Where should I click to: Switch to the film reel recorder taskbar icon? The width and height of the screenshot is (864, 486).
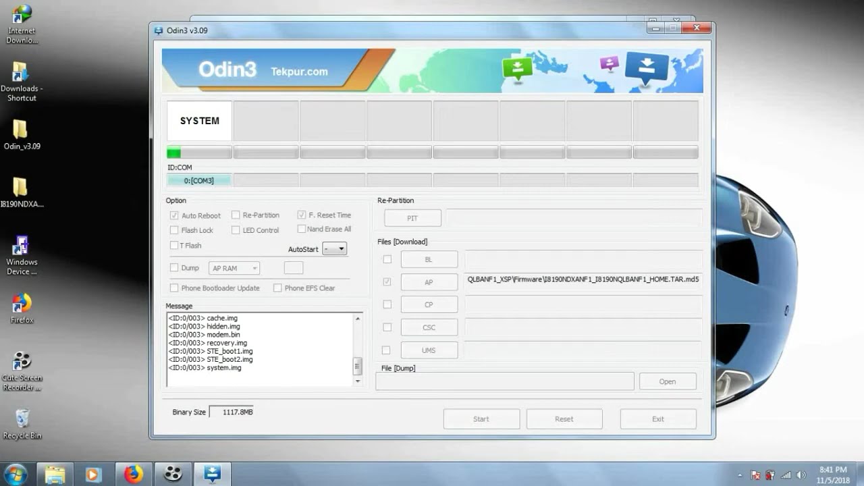click(x=173, y=474)
